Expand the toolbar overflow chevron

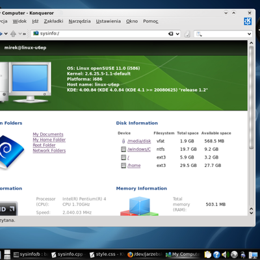24,34
